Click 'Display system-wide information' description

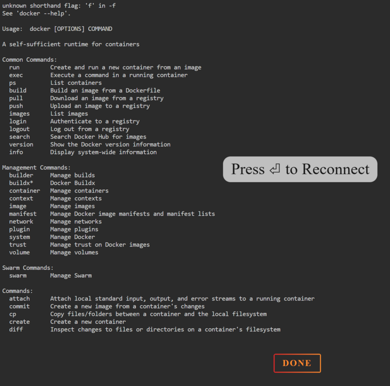click(x=104, y=152)
